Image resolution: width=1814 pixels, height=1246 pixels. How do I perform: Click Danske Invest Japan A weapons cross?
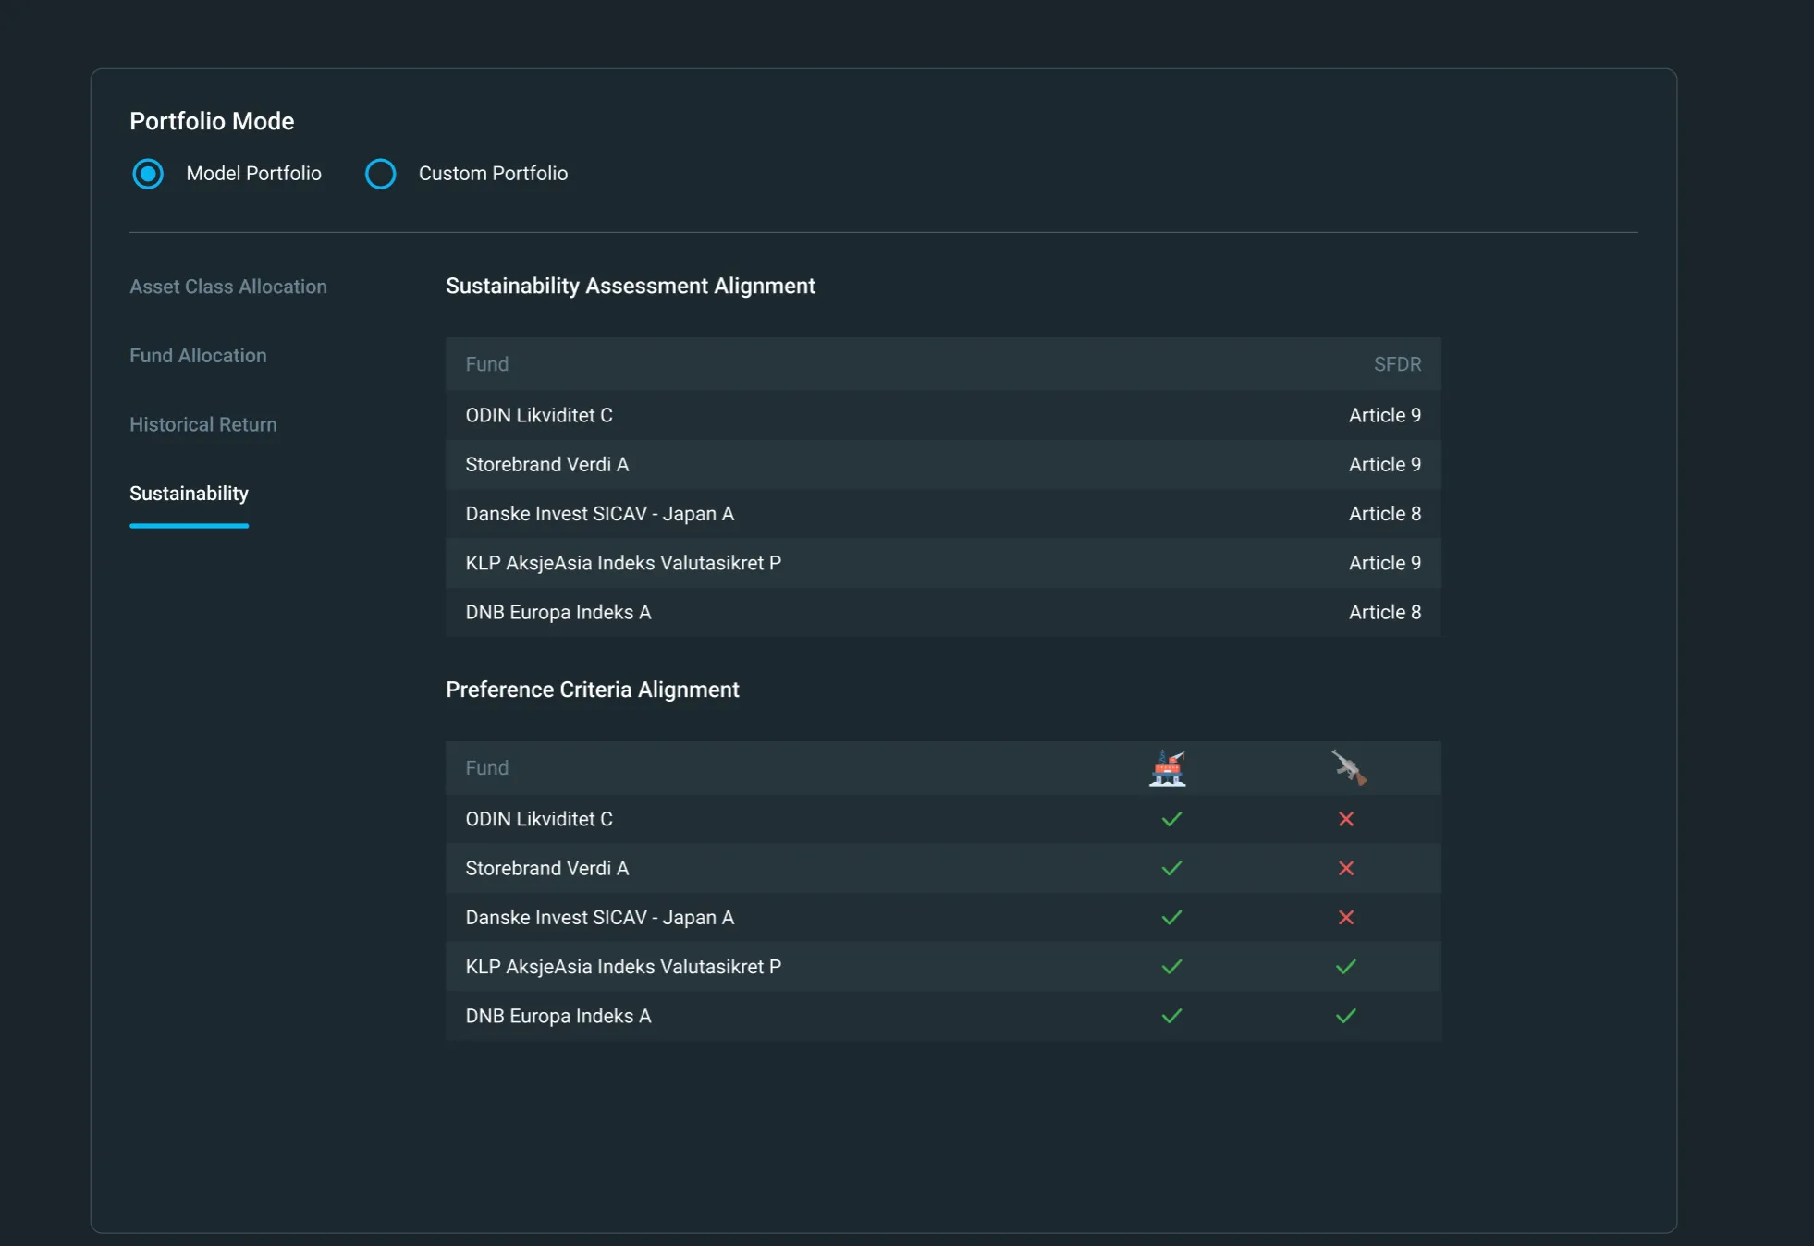(x=1346, y=917)
